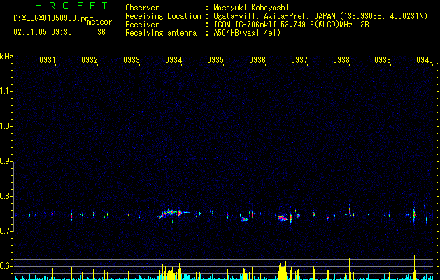This screenshot has width=440, height=280.
Task: Click the small meteor echo before 0936
Action: 244,219
